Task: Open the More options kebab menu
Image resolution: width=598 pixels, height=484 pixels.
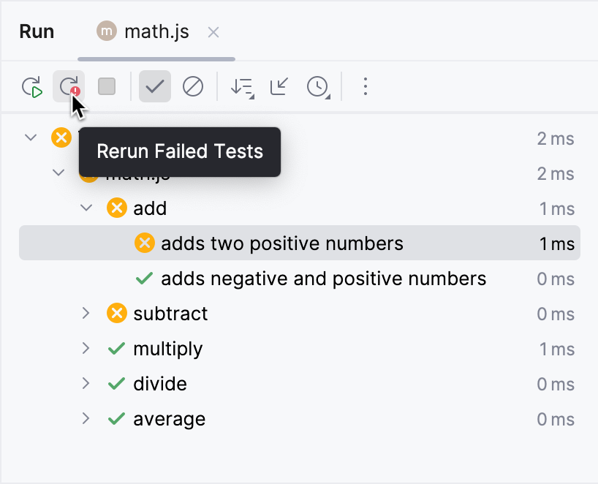Action: point(365,86)
